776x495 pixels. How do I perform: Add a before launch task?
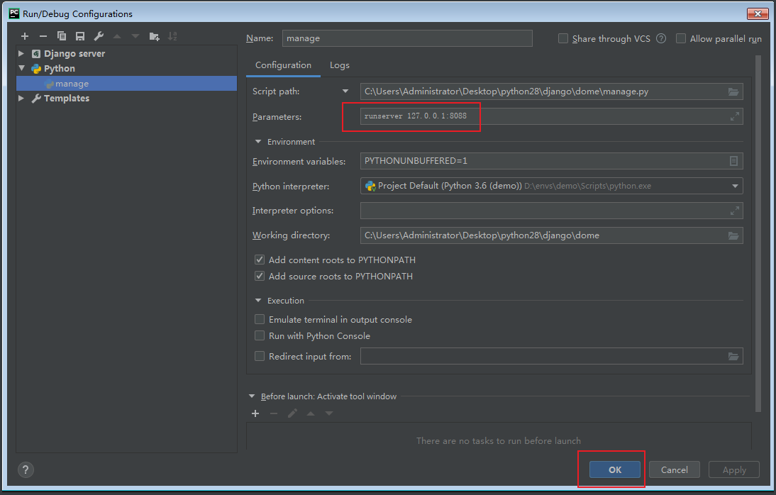coord(255,413)
